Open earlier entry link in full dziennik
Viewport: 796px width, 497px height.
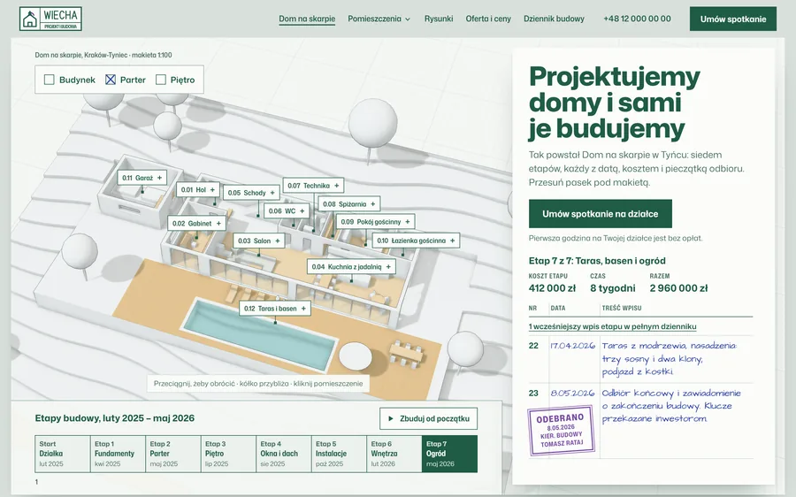point(612,326)
